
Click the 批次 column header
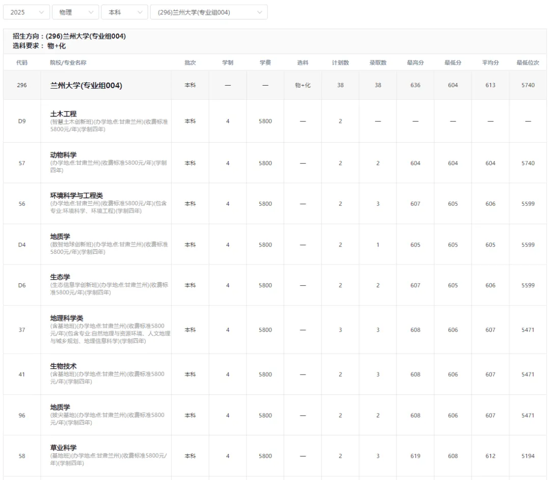[190, 63]
